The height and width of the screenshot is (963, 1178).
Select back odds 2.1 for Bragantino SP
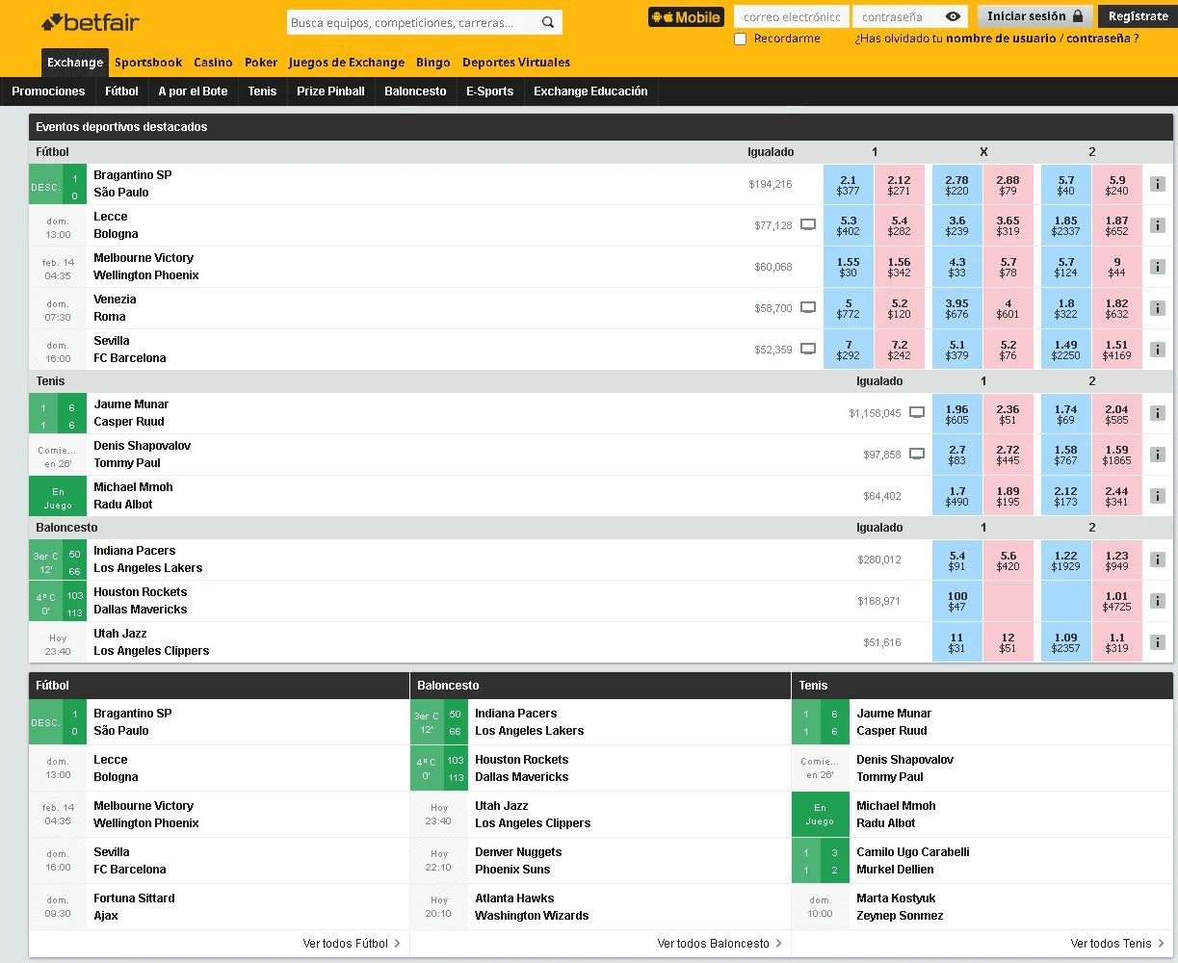pos(848,185)
